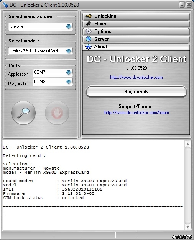Image resolution: width=194 pixels, height=240 pixels.
Task: Click the log scrollbar track
Action: 187,185
